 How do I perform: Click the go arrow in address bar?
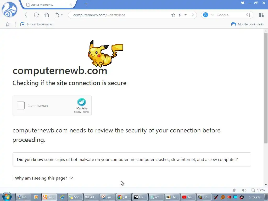(x=192, y=15)
